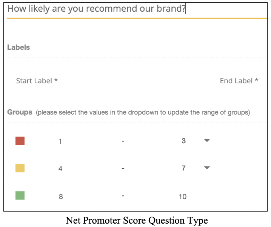Select the green group color swatch
The height and width of the screenshot is (227, 271).
(20, 196)
